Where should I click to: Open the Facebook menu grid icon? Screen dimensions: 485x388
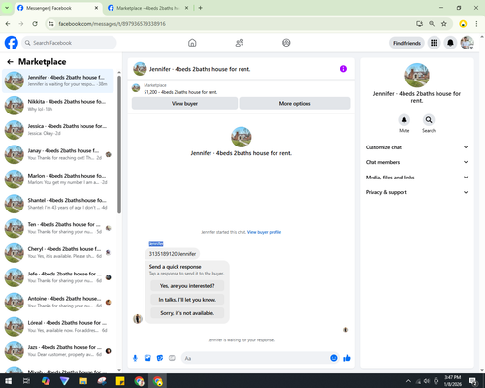click(x=435, y=43)
